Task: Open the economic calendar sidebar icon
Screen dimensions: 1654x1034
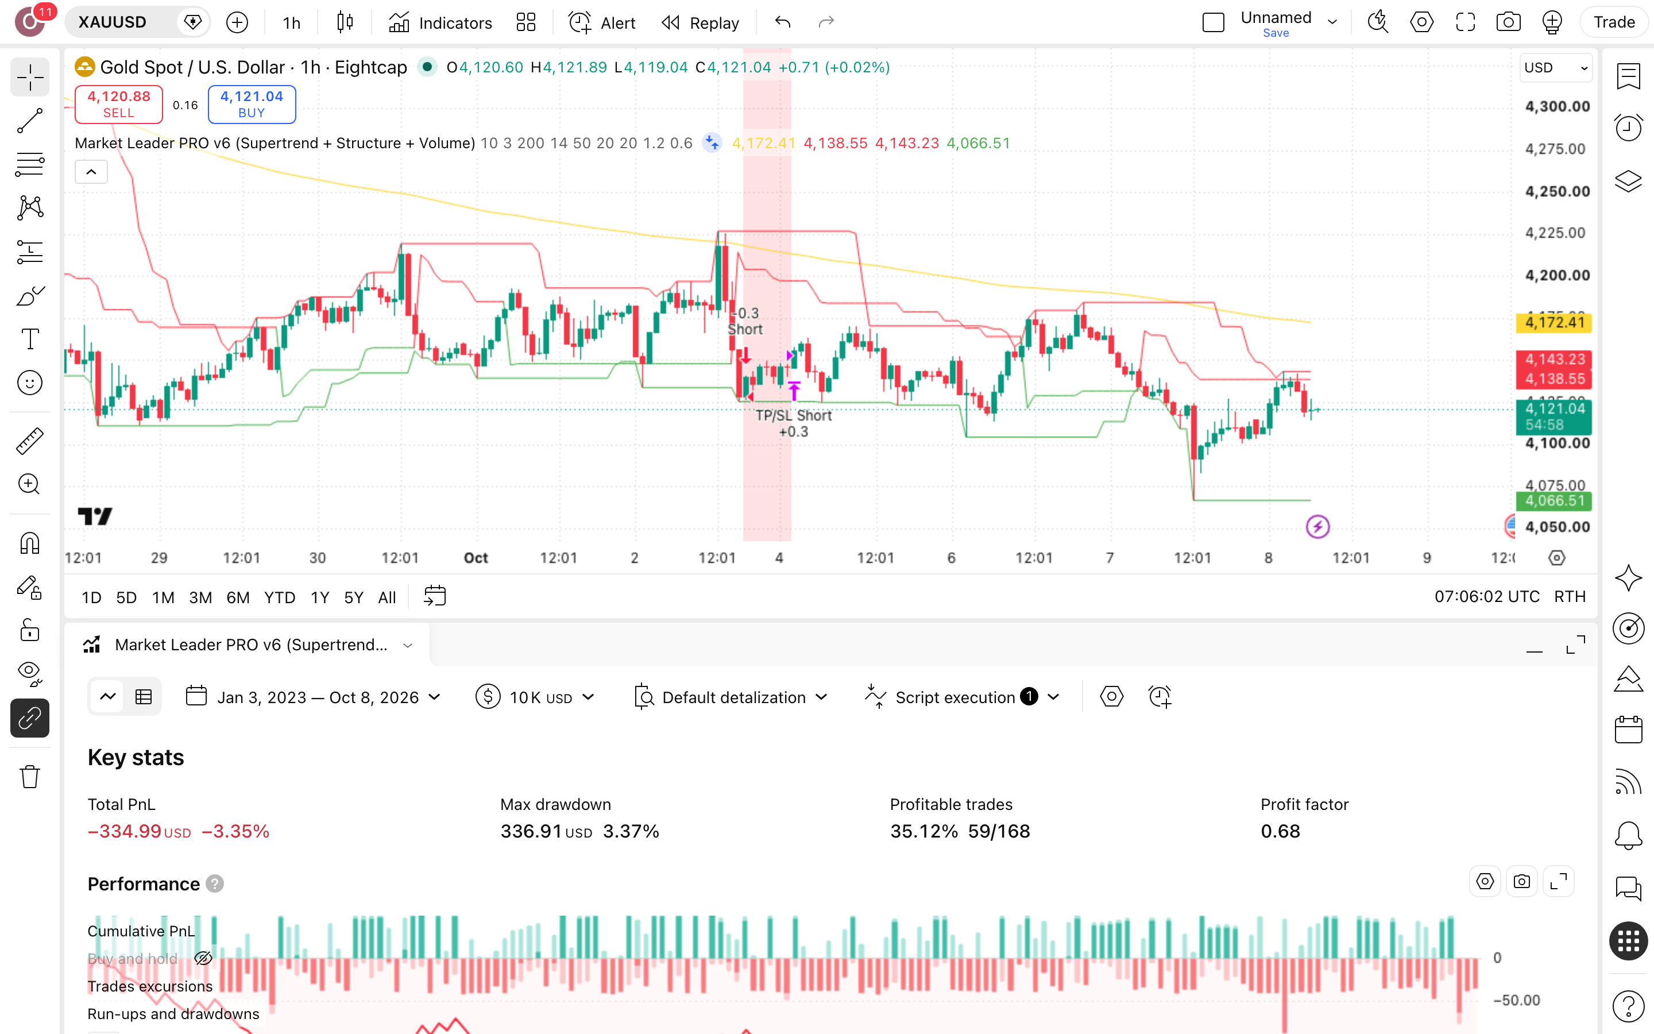Action: pos(1628,730)
